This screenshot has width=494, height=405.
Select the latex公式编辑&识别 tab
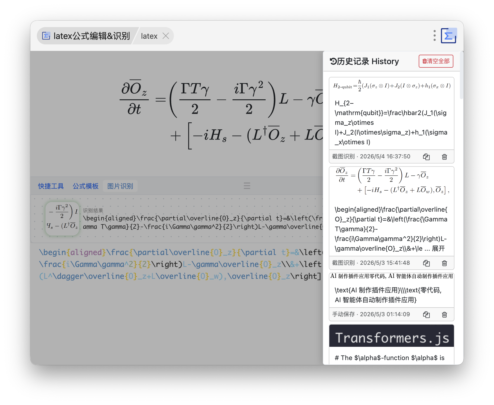86,36
